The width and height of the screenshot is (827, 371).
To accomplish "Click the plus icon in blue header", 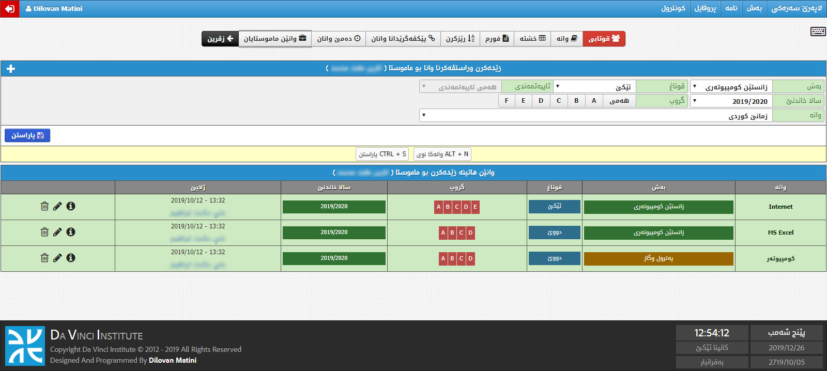I will coord(11,69).
